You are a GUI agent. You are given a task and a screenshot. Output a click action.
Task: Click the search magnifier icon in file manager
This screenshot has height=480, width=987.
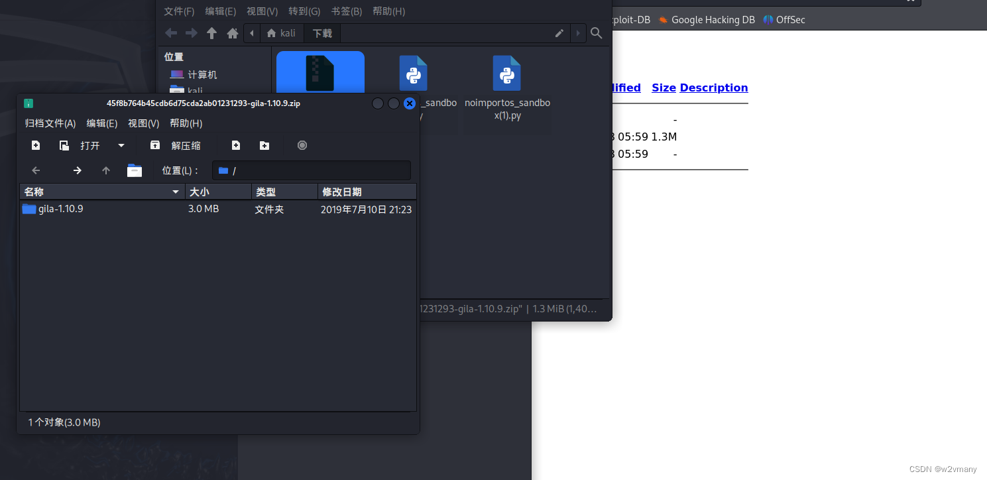point(597,33)
